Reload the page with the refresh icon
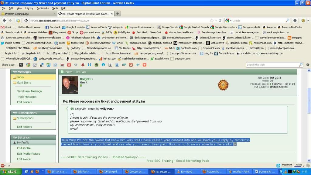311x175 pixels. pos(220,21)
